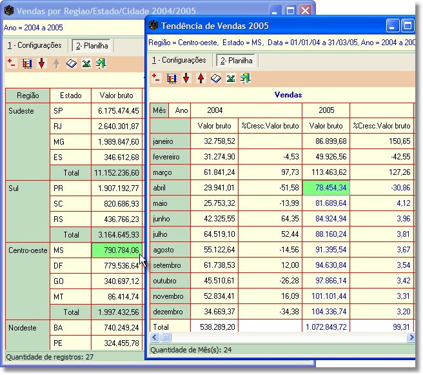Click Quantidade de Mês(s): 24 status
This screenshot has width=423, height=375.
click(x=191, y=350)
